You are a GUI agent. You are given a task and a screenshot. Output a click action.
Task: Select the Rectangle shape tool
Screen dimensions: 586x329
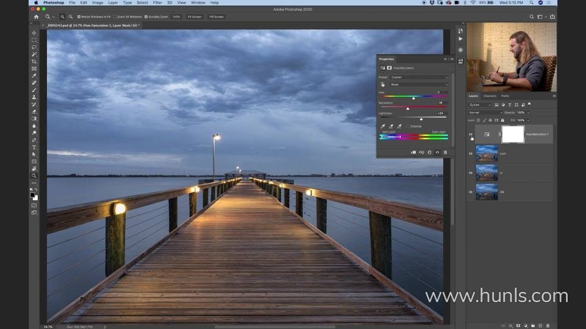(34, 161)
